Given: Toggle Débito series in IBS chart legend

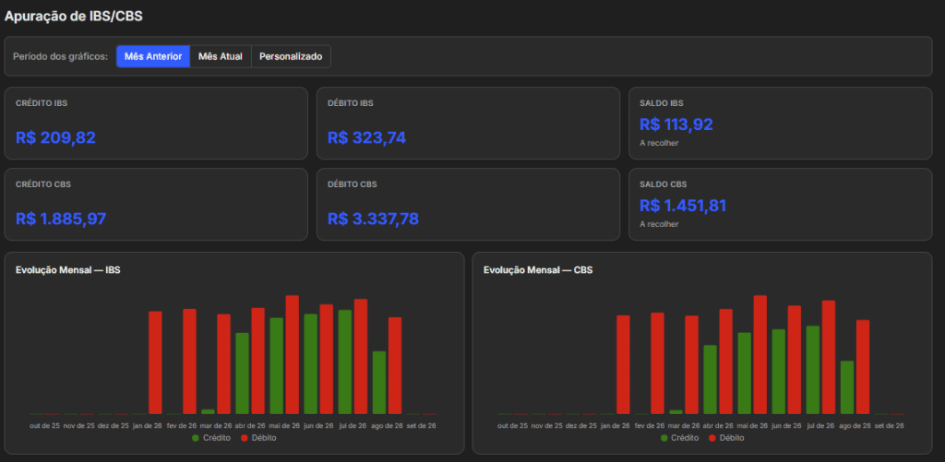Looking at the screenshot, I should click(258, 438).
